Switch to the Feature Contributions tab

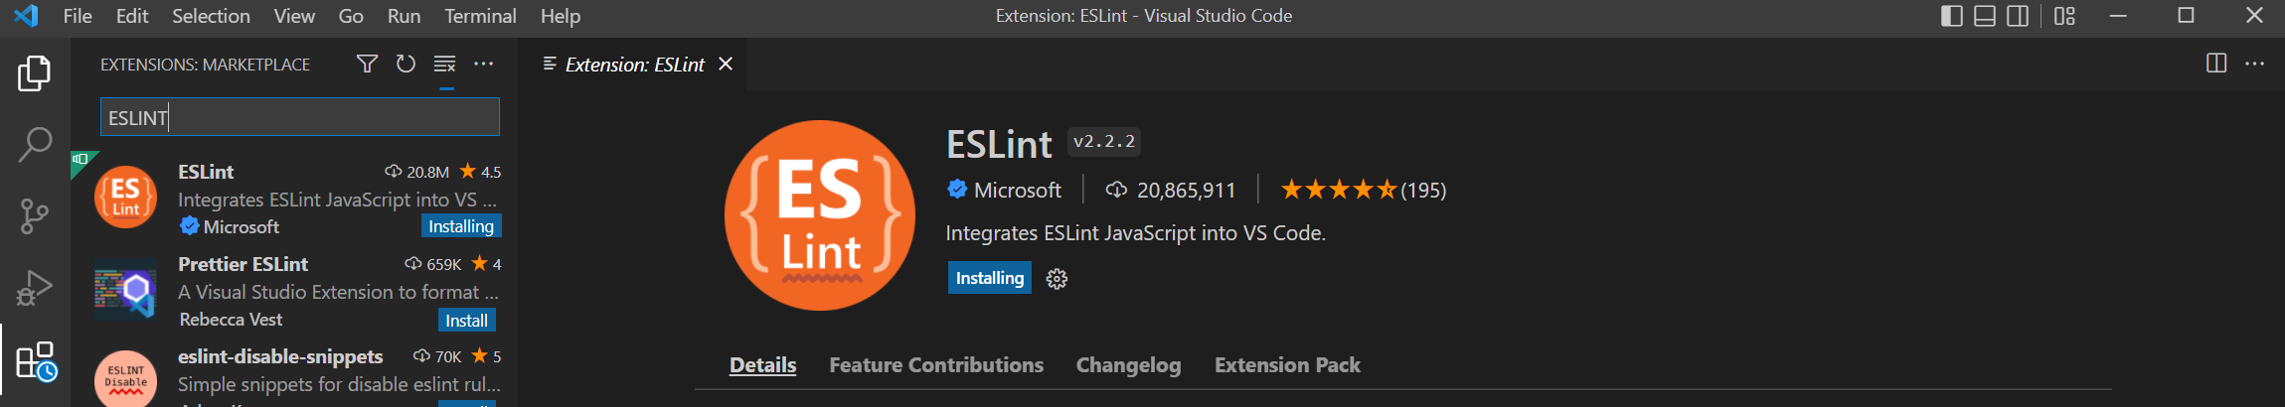click(x=936, y=365)
